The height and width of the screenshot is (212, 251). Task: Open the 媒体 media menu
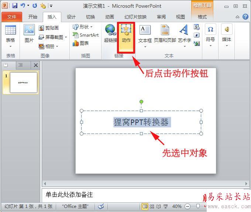(227, 35)
